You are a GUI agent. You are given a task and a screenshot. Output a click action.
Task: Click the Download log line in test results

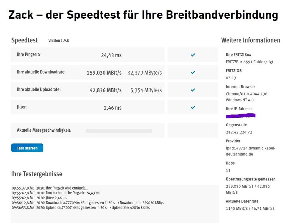click(88, 203)
